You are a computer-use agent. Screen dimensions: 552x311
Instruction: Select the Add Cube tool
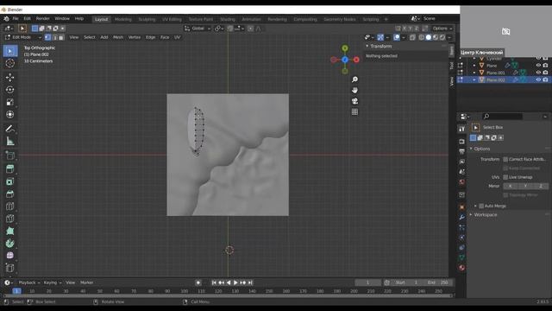(10, 155)
